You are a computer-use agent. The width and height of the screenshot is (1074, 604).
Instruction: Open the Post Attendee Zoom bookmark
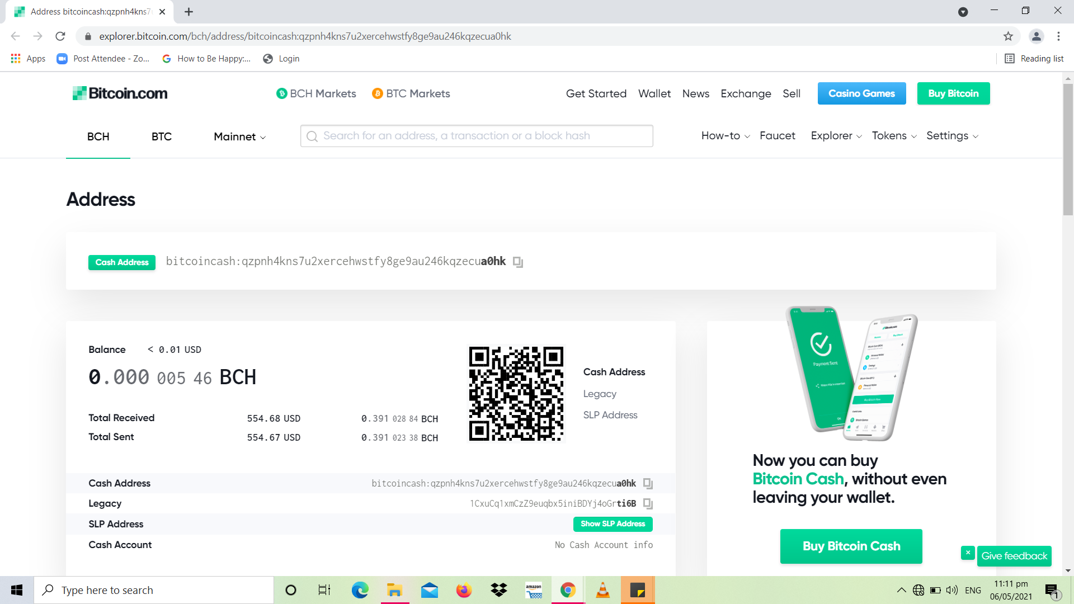click(x=103, y=59)
